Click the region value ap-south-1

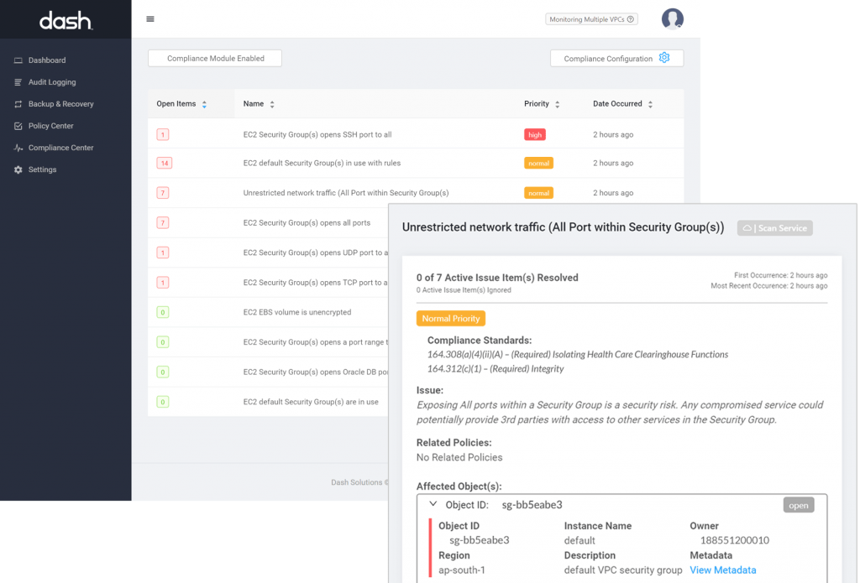[x=462, y=570]
